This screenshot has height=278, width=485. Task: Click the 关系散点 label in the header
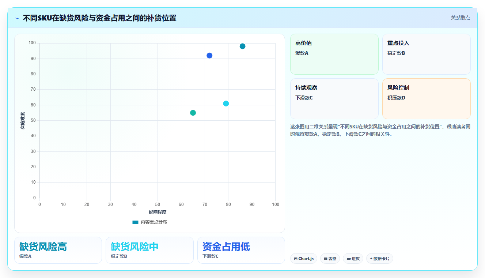tap(460, 18)
